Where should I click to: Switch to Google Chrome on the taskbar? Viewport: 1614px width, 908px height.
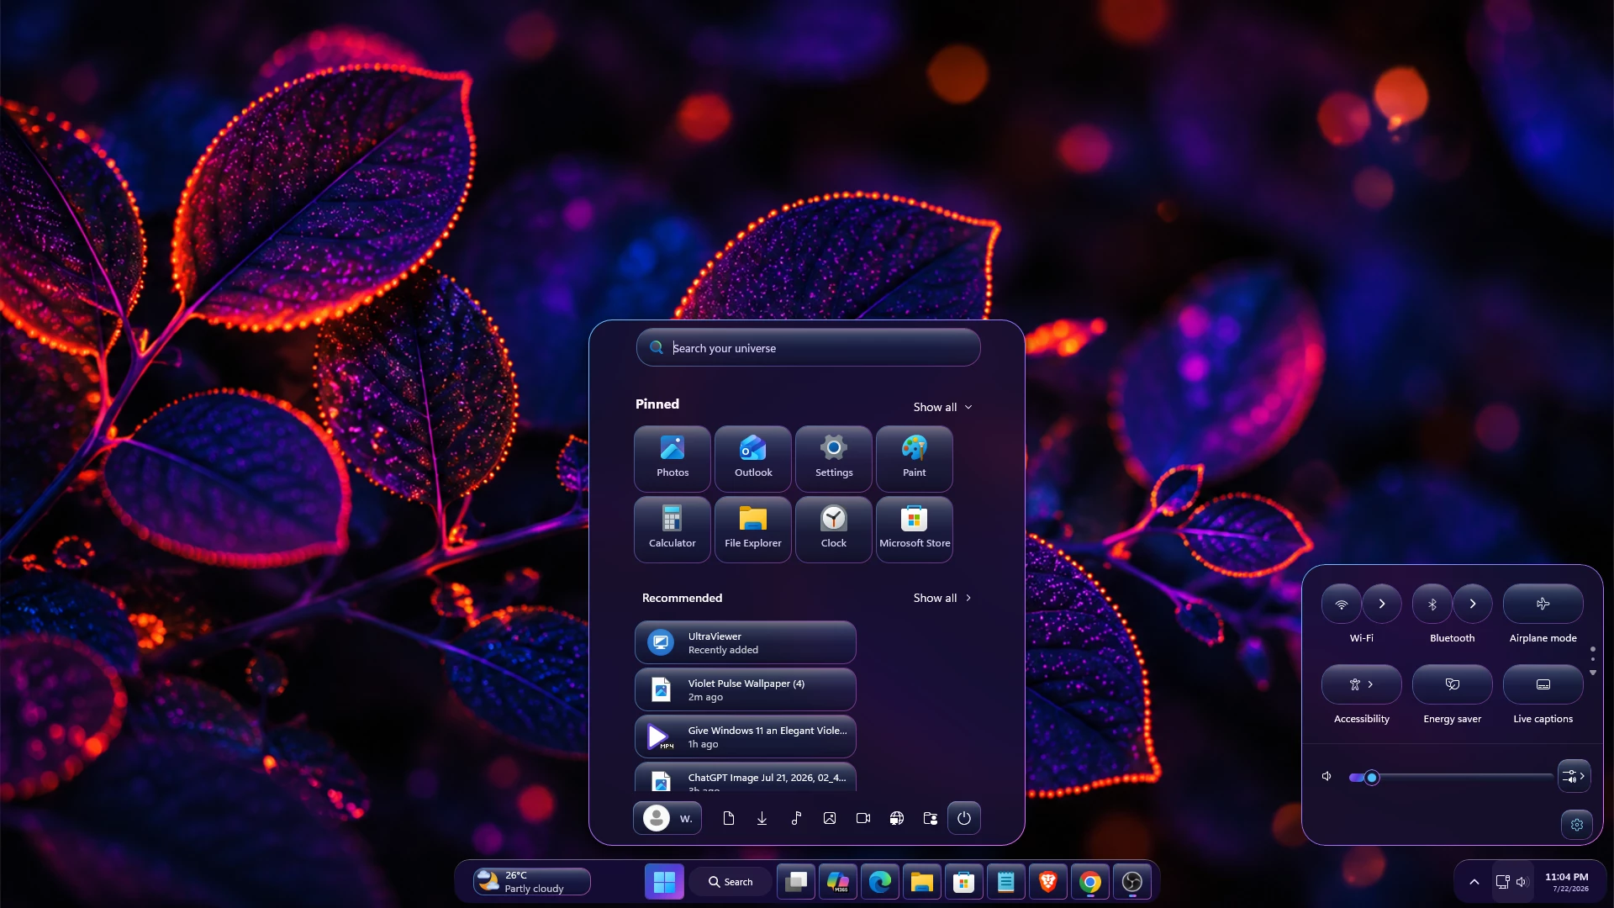pos(1090,882)
